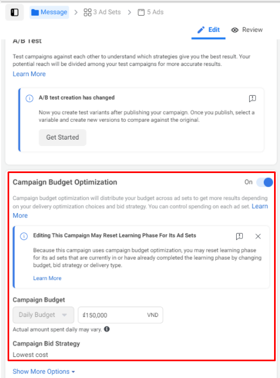
Task: Open Learn More link for budget optimization
Action: tap(260, 207)
